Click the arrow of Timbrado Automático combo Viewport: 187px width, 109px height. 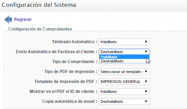[x=146, y=42]
